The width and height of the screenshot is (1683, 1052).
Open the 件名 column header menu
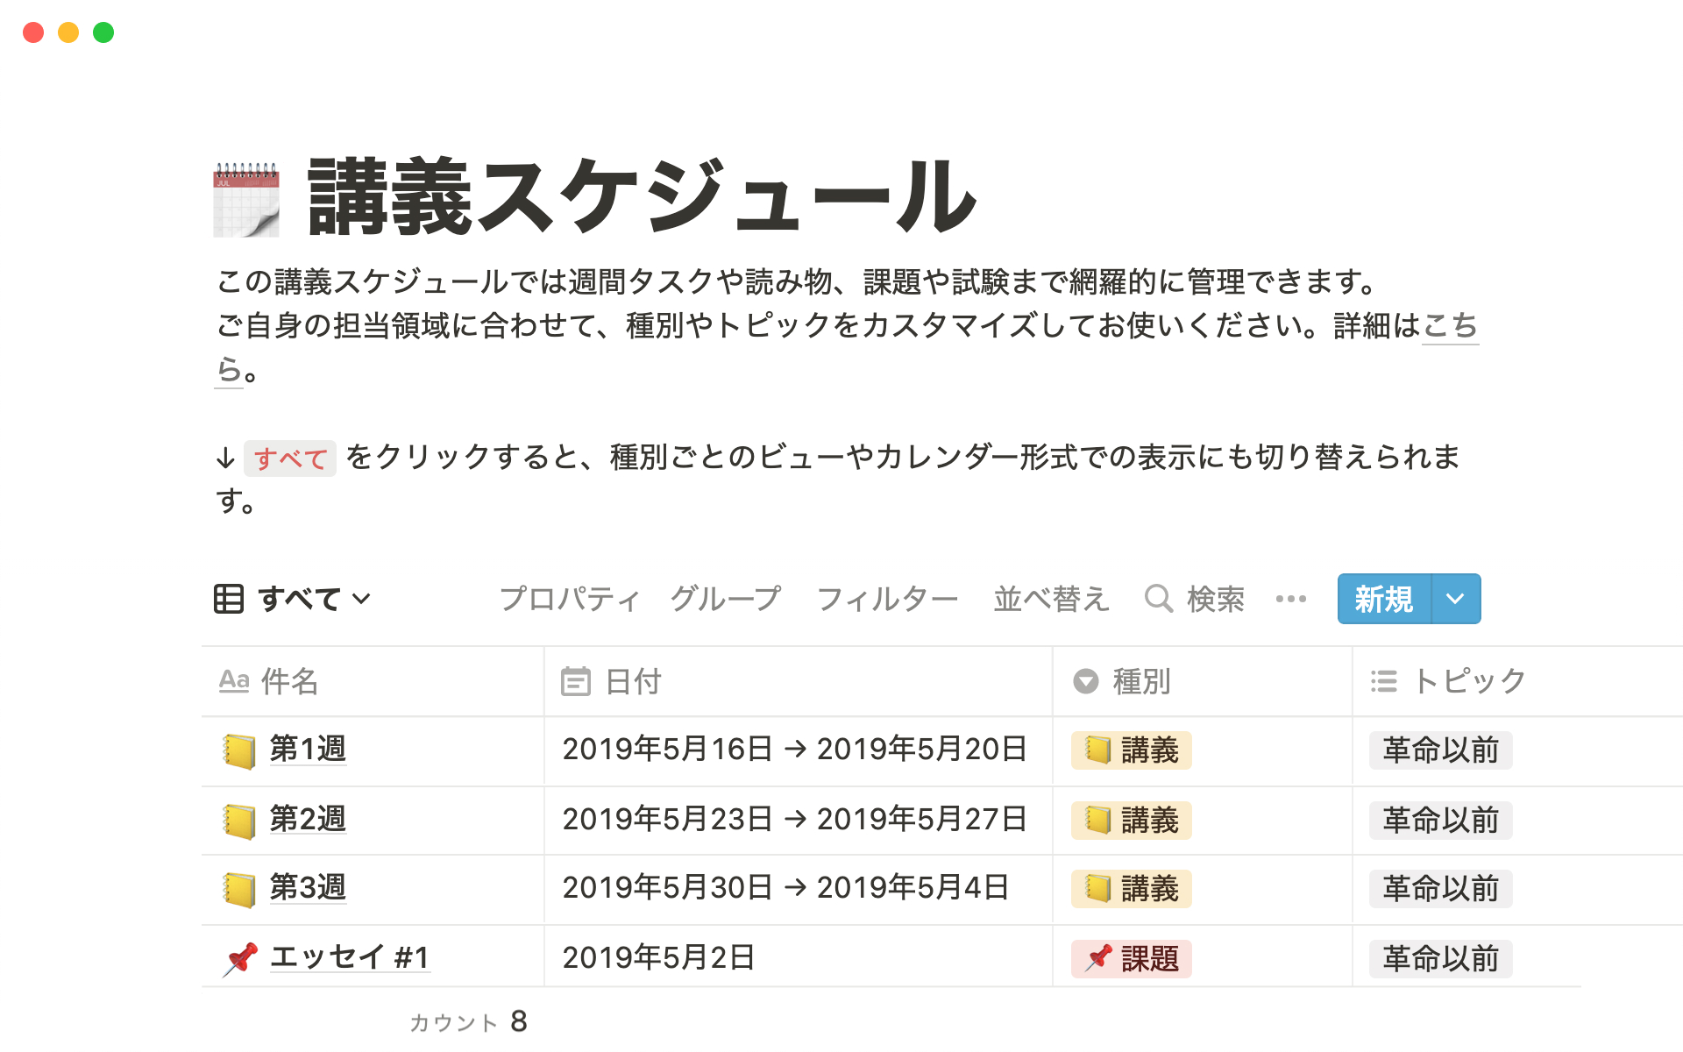click(289, 681)
